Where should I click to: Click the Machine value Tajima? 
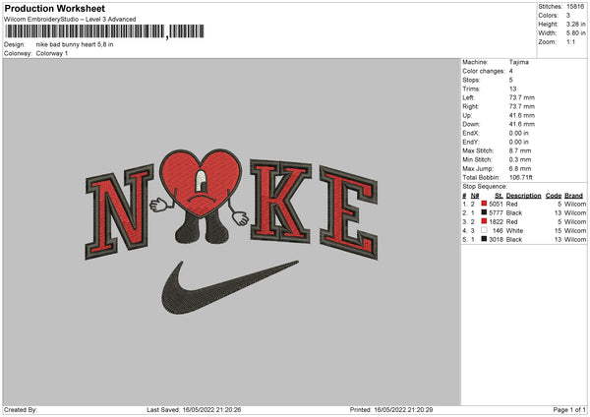coord(519,62)
